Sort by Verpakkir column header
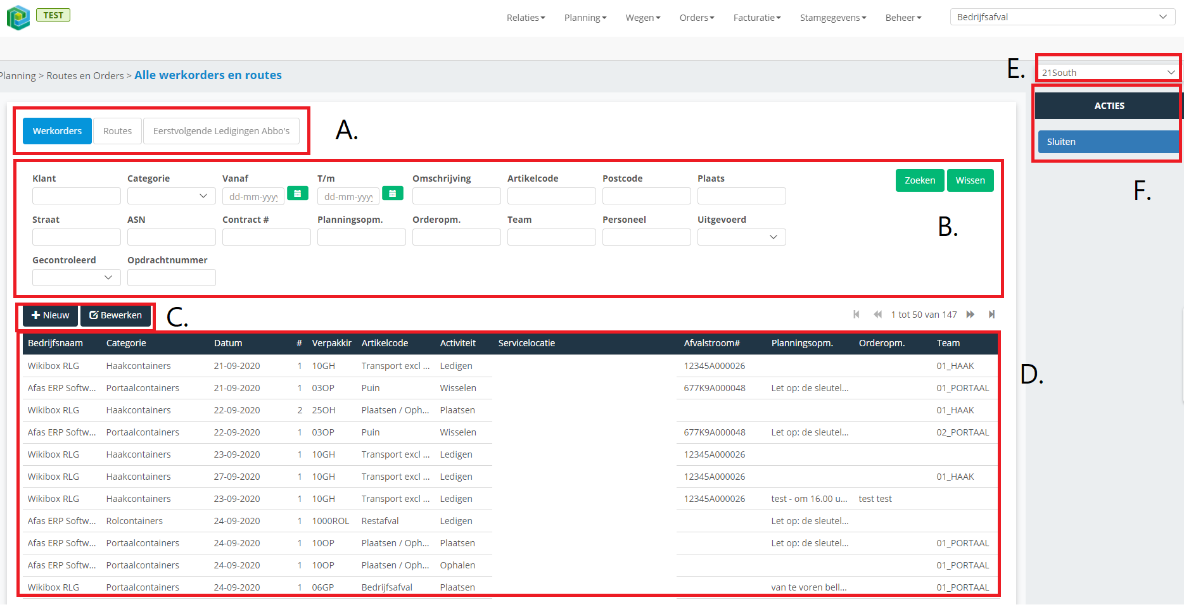 click(x=331, y=343)
